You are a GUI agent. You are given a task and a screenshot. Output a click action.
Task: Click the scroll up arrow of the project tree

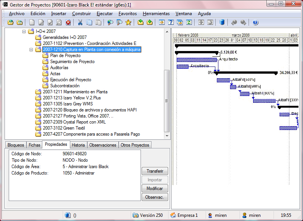(x=167, y=31)
